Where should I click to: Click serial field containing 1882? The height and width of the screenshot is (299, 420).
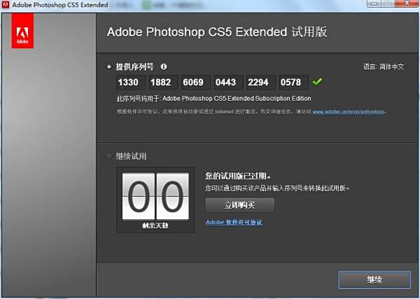[163, 82]
